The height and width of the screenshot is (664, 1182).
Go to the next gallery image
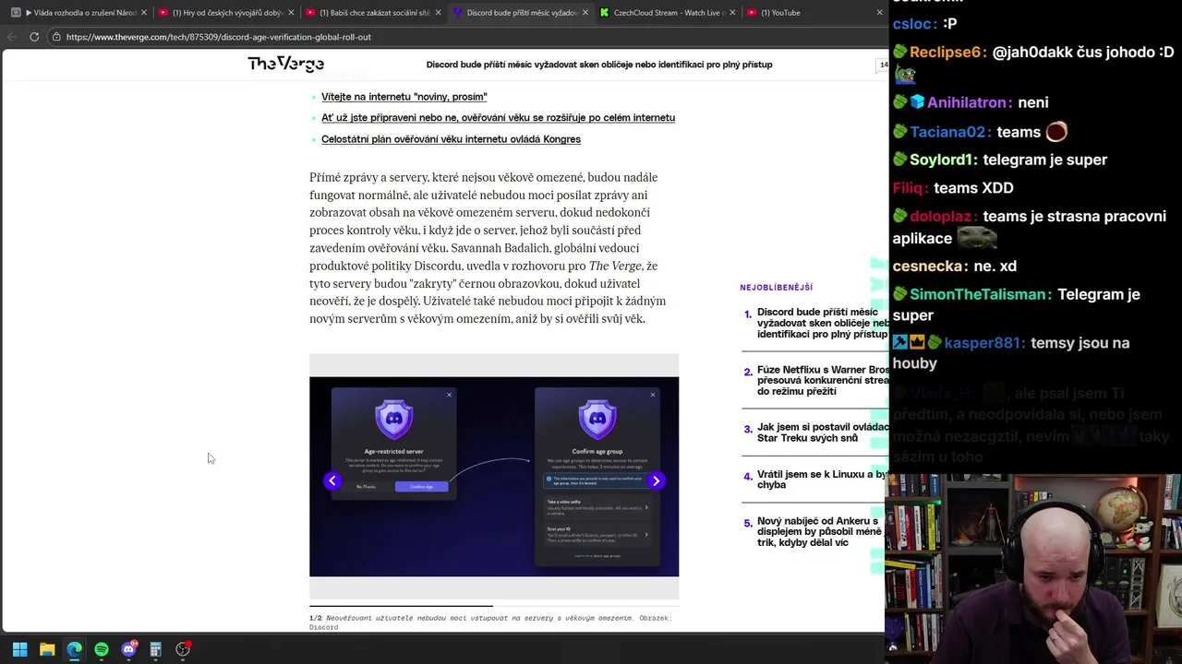(x=656, y=480)
